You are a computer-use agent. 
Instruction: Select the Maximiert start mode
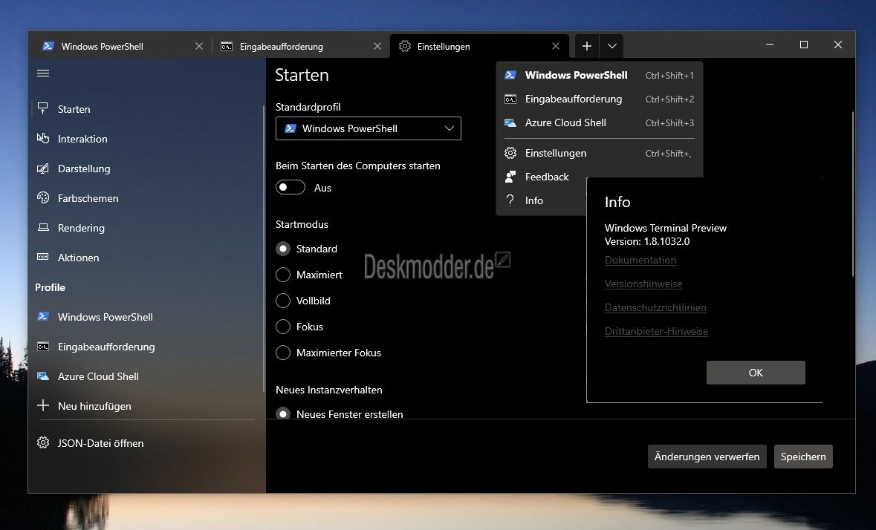pyautogui.click(x=283, y=275)
